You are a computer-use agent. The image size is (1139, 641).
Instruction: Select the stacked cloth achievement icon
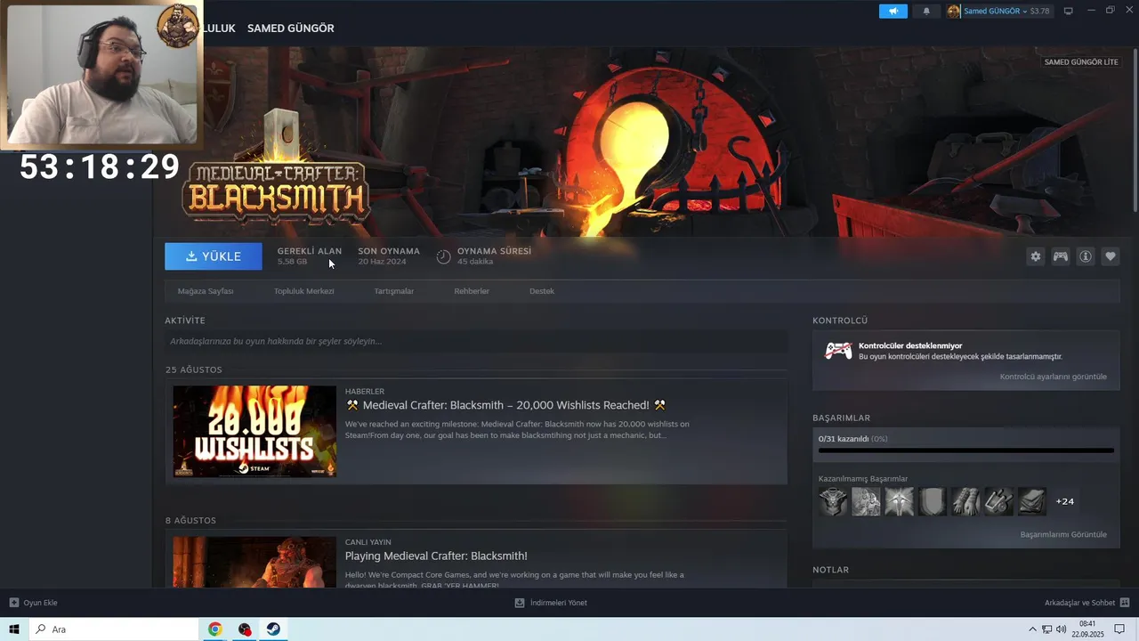(x=1032, y=501)
